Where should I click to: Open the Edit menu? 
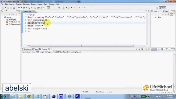(x=6, y=4)
